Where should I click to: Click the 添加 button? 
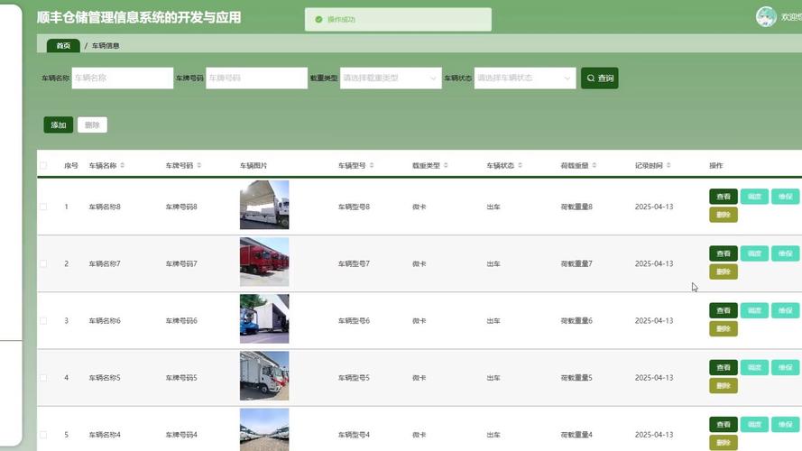tap(59, 124)
